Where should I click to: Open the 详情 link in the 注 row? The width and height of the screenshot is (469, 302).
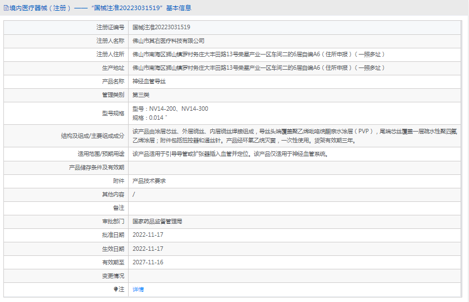[138, 290]
